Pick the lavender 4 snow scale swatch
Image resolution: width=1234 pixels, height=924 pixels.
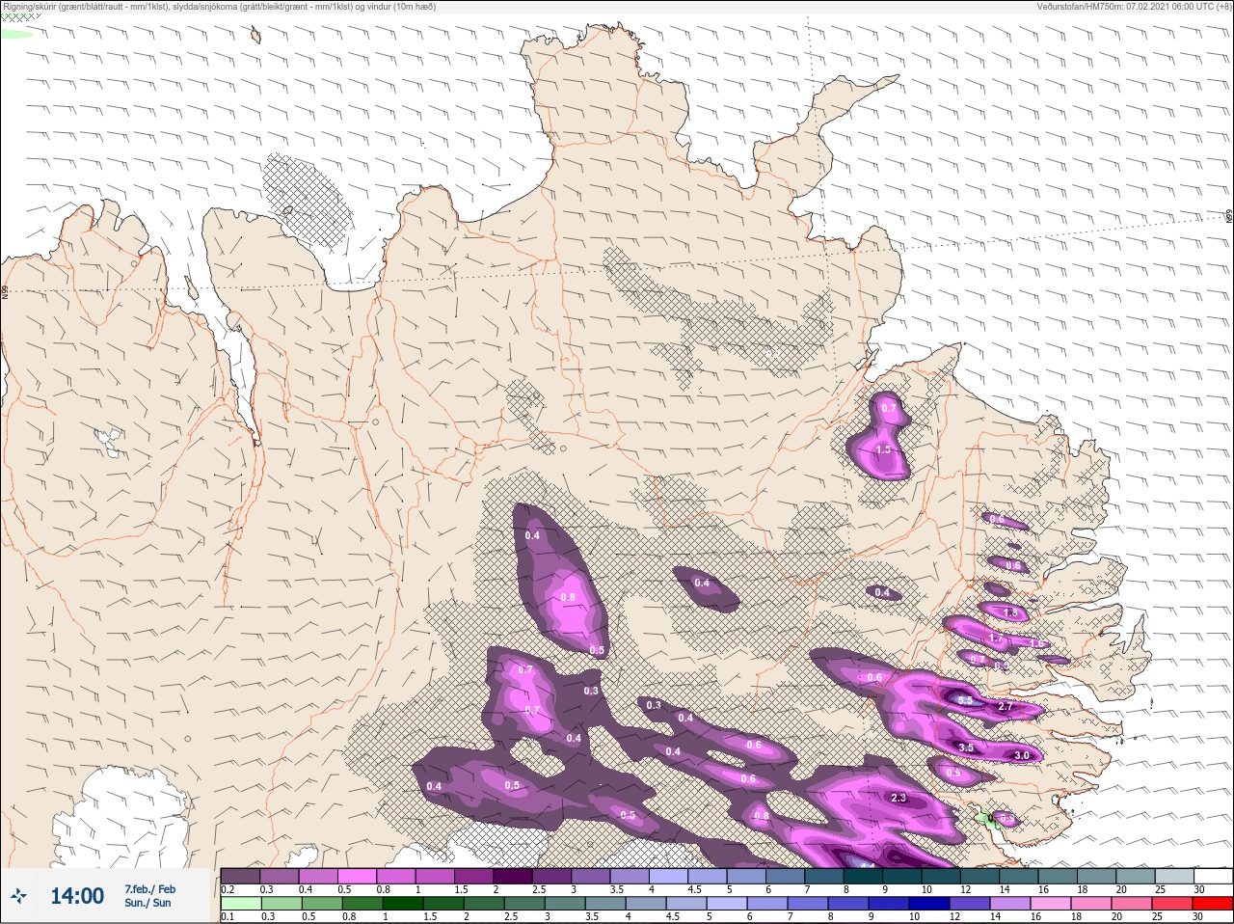tap(669, 876)
